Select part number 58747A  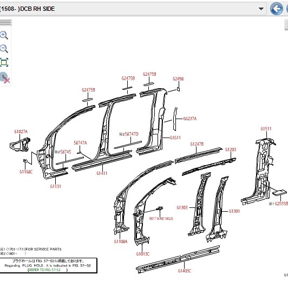(x=80, y=143)
